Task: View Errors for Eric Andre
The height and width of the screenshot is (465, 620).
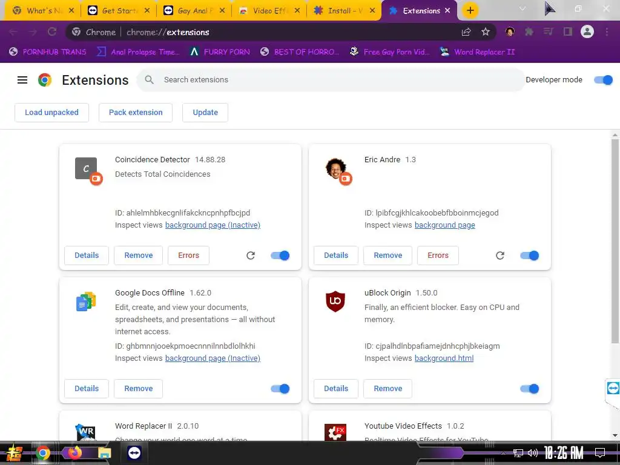Action: coord(438,256)
